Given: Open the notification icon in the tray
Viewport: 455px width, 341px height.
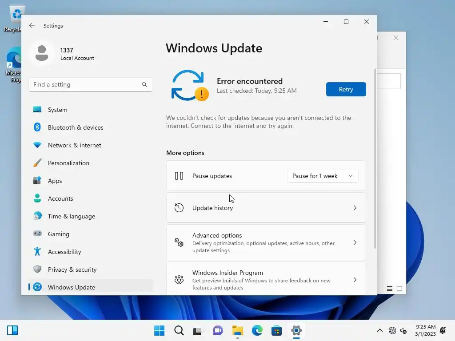Looking at the screenshot, I should point(443,330).
